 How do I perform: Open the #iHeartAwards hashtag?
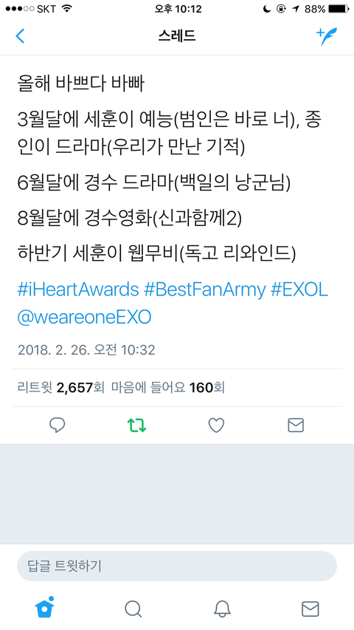(78, 290)
